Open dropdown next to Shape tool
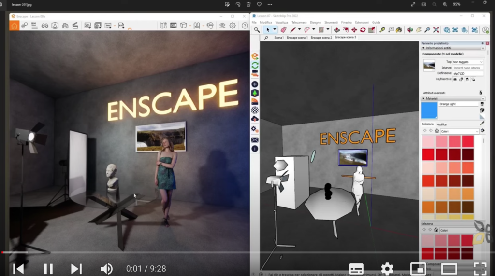Screen dimensions: 495x276 click(x=328, y=29)
